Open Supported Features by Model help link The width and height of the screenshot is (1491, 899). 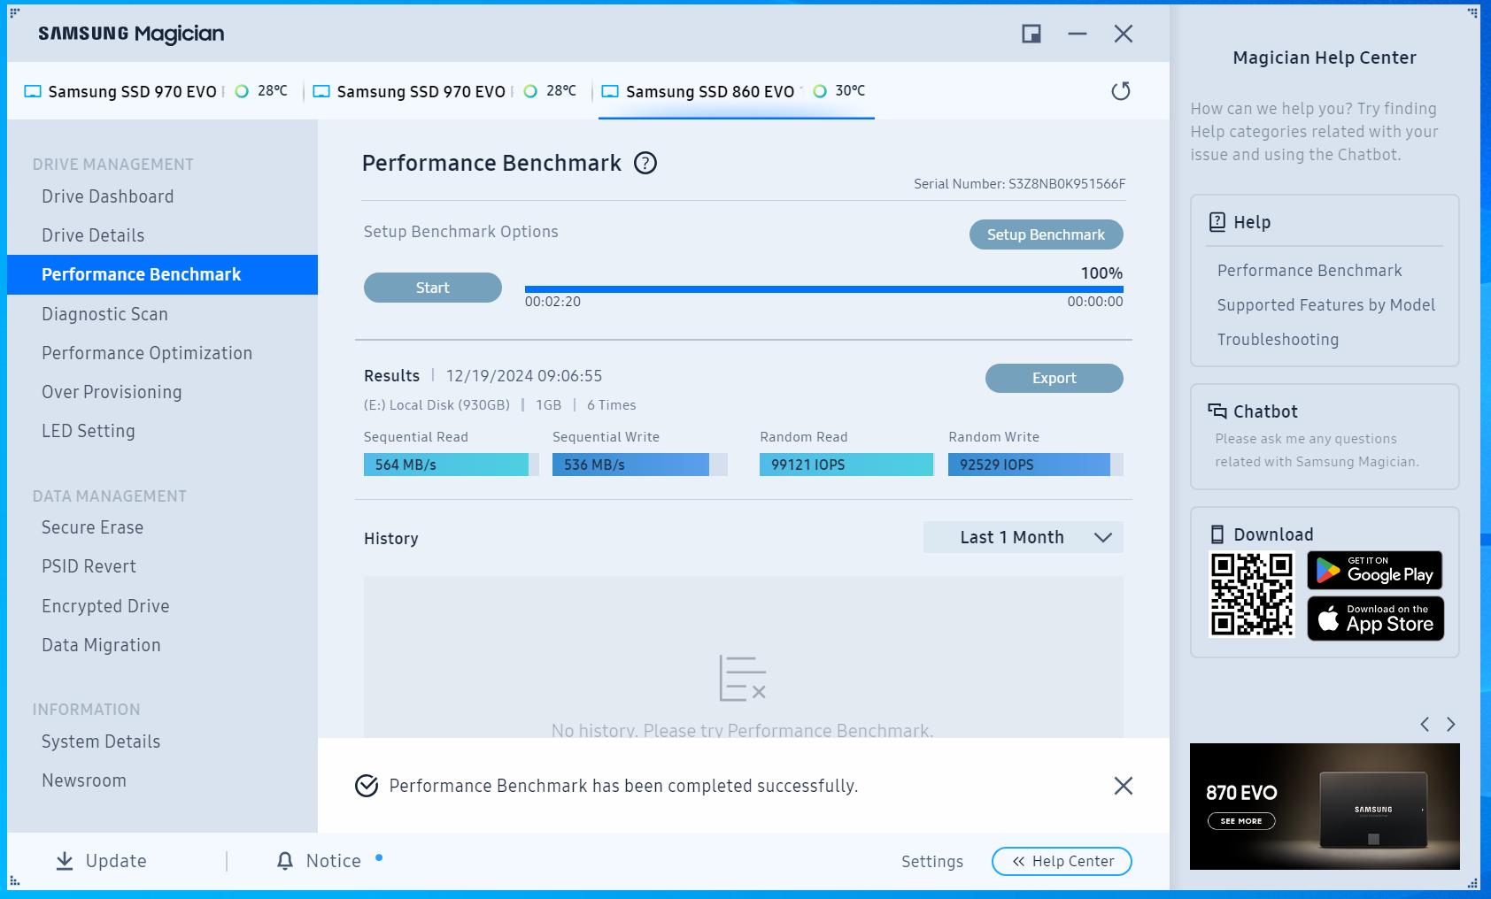tap(1326, 305)
